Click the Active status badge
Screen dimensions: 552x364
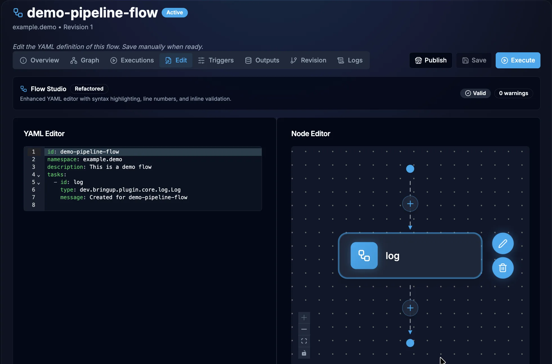175,13
